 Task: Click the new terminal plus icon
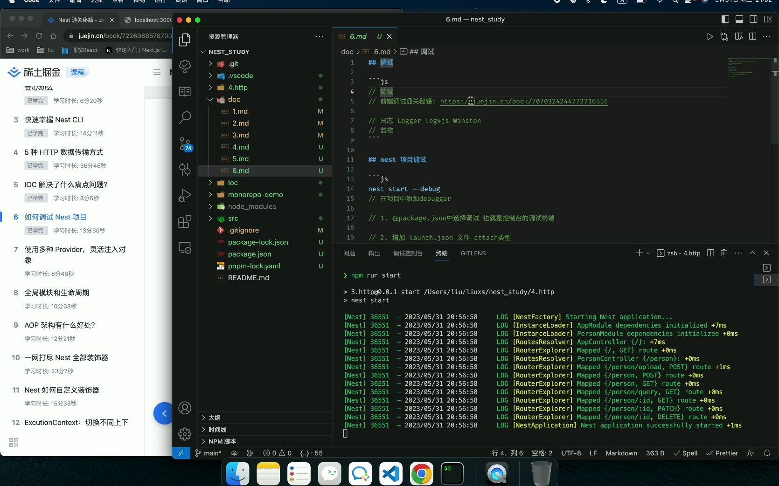(639, 253)
